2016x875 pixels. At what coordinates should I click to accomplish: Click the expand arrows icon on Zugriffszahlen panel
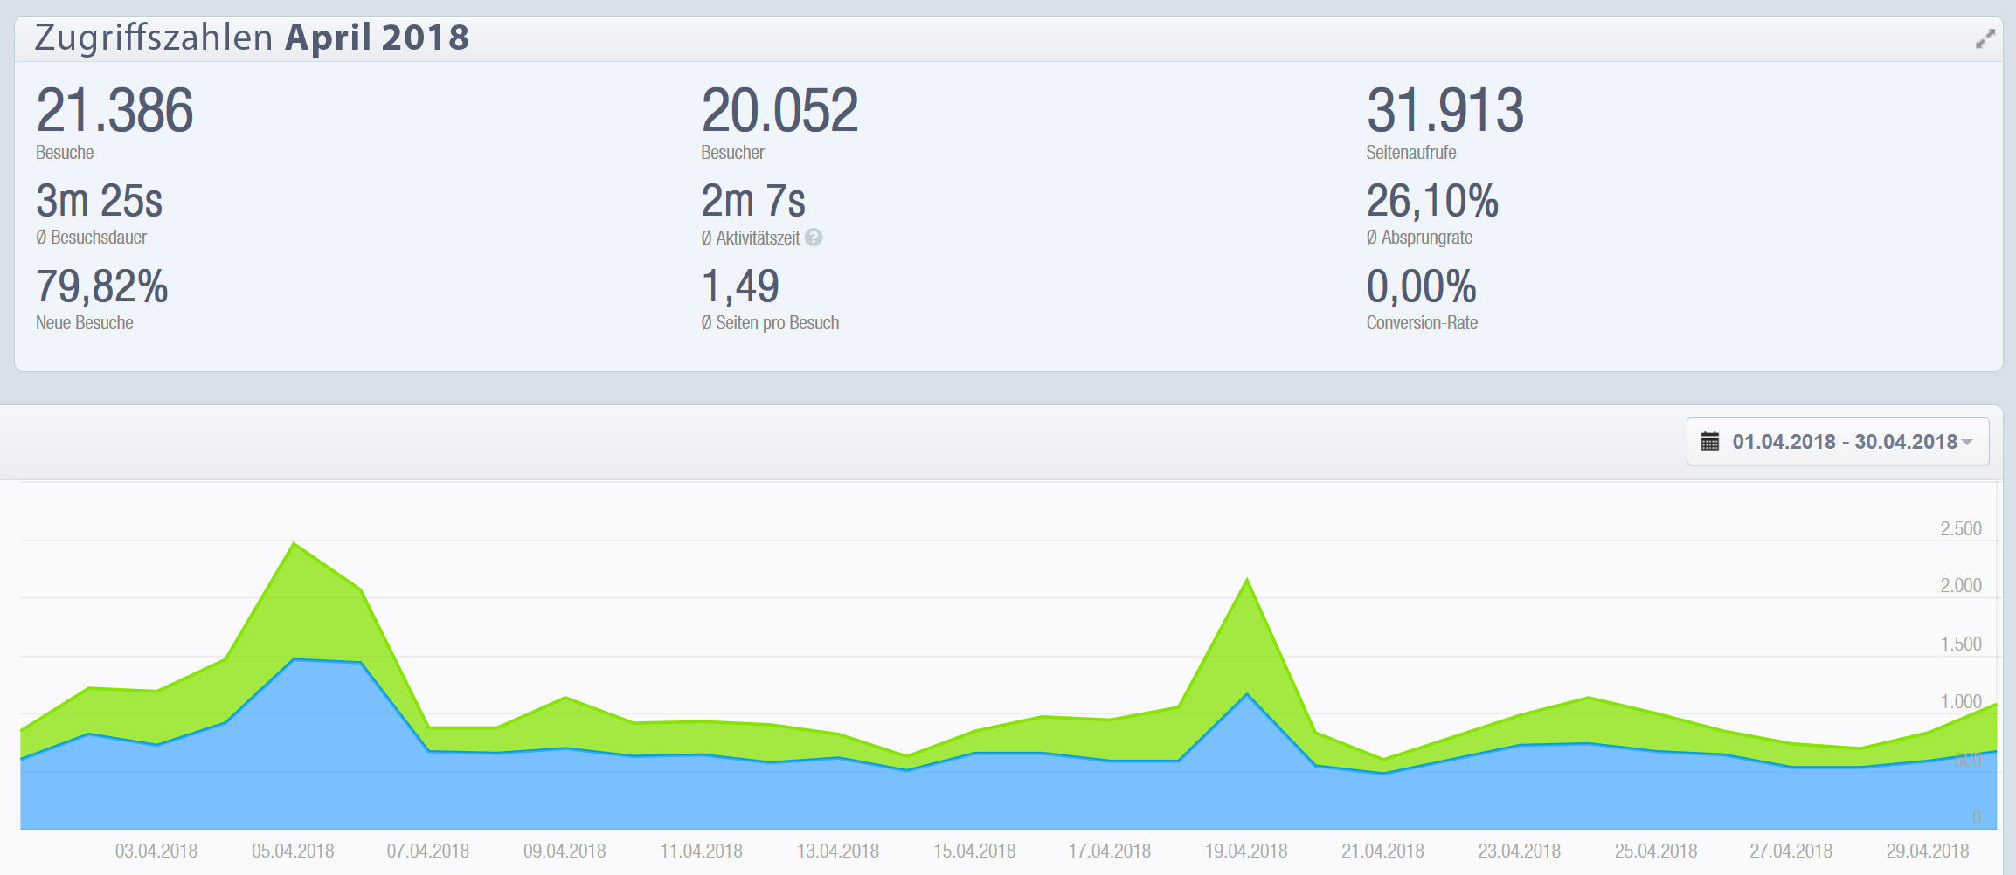[x=1985, y=39]
